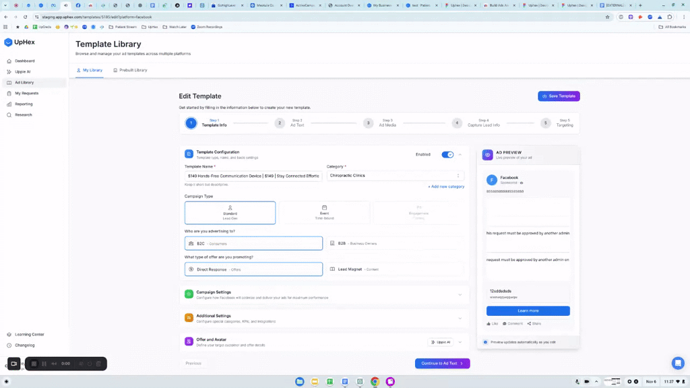
Task: Click the Ad Preview eye icon
Action: click(488, 155)
